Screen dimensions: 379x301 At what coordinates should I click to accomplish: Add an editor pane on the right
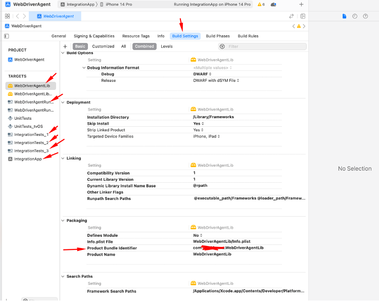(x=303, y=16)
